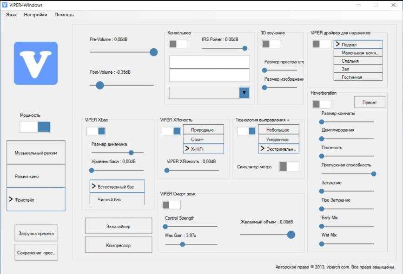Click the convolver file list box
Image resolution: width=403 pixels, height=274 pixels.
tap(209, 69)
